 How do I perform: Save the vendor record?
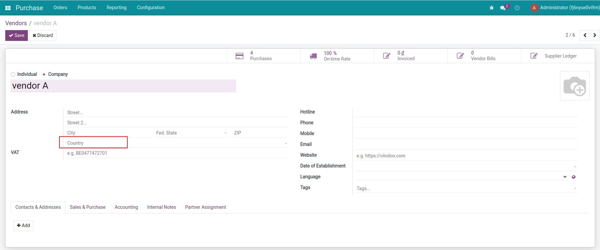coord(16,35)
